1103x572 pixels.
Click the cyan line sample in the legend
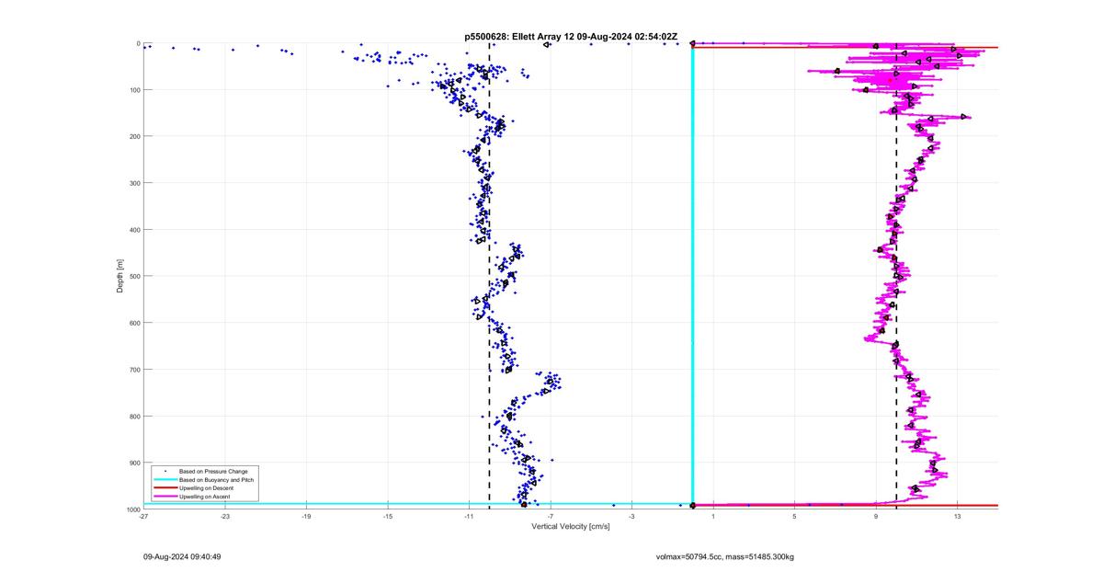[x=165, y=480]
